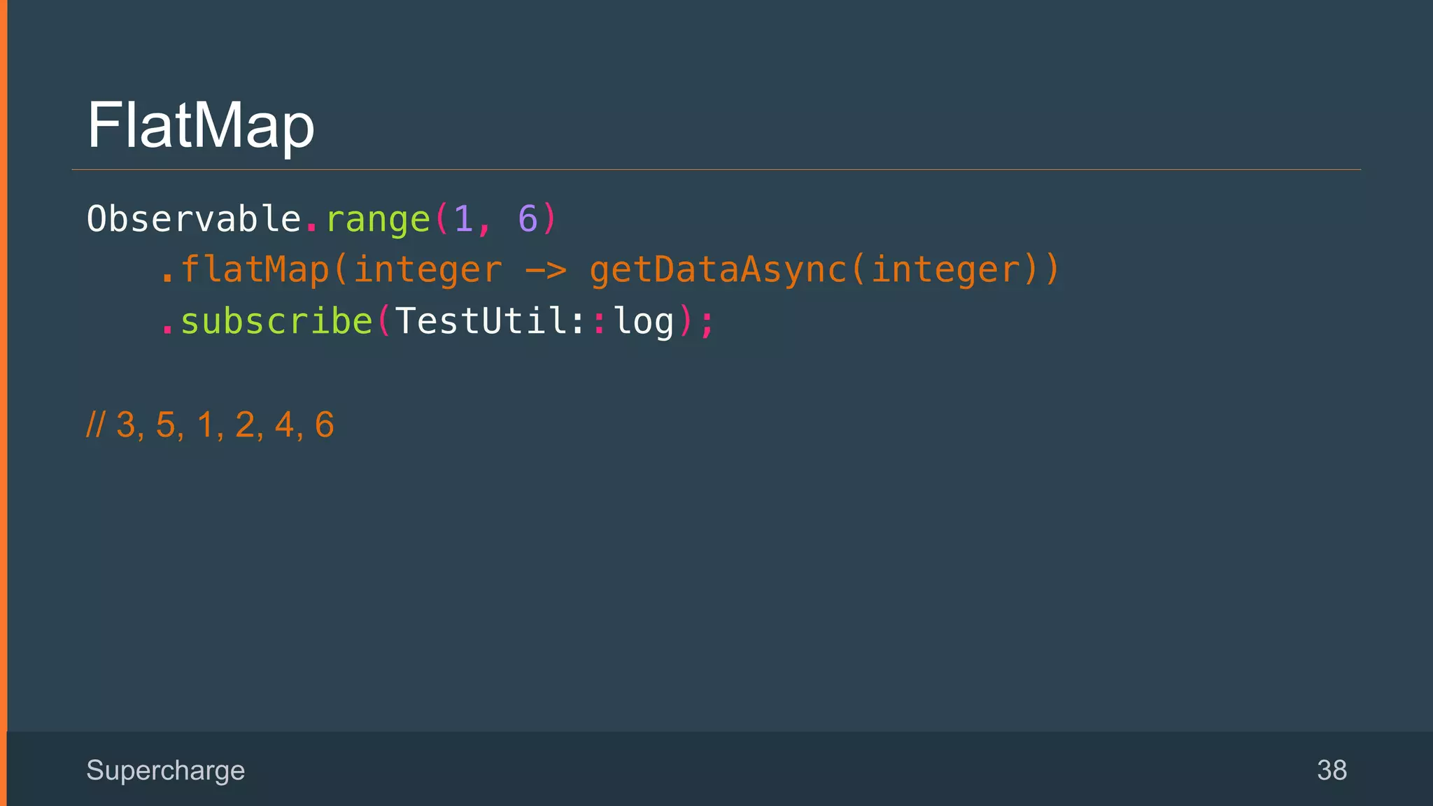Select the output comment // 3, 5, 1, 2, 4, 6

[x=211, y=425]
